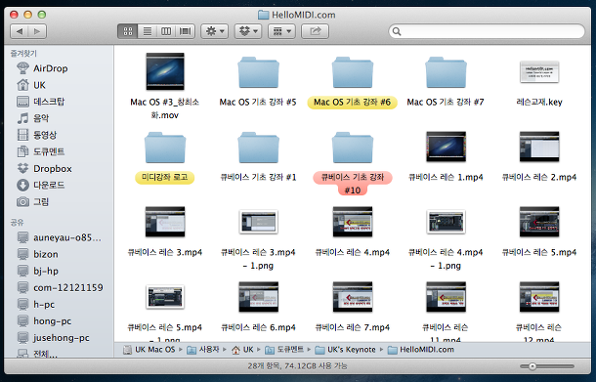The width and height of the screenshot is (596, 382).
Task: Click 도큐멘트 in the path bar
Action: [x=284, y=350]
